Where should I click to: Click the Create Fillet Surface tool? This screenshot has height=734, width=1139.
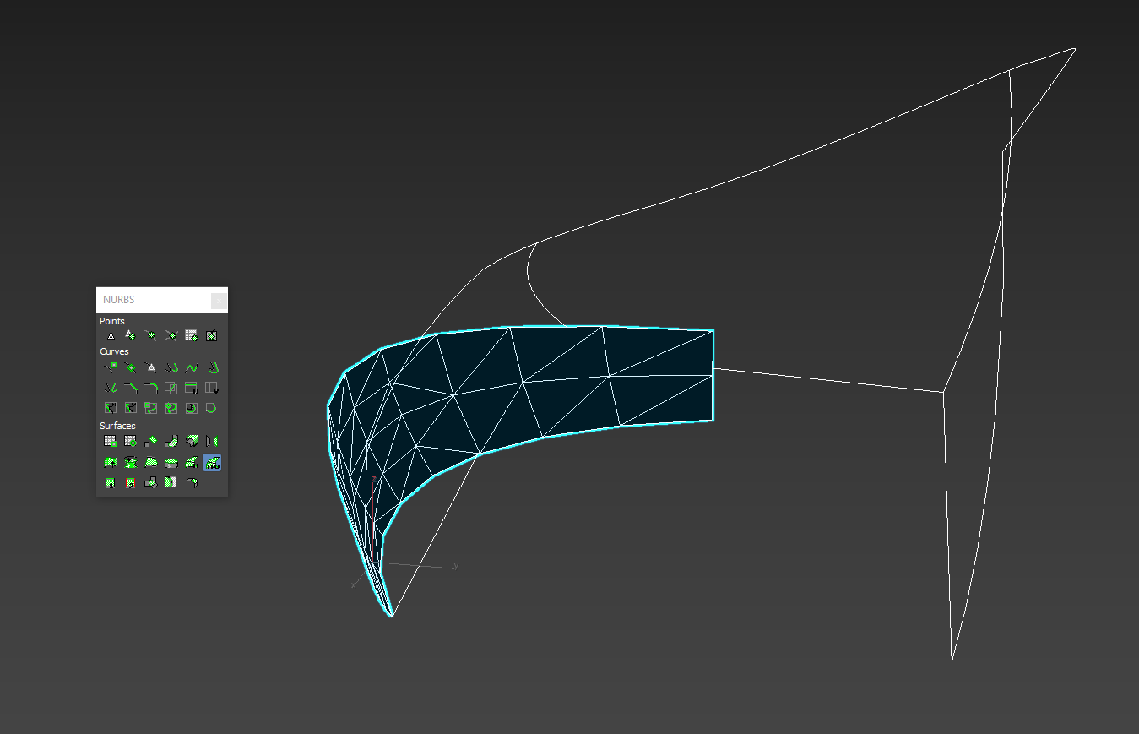(x=192, y=483)
